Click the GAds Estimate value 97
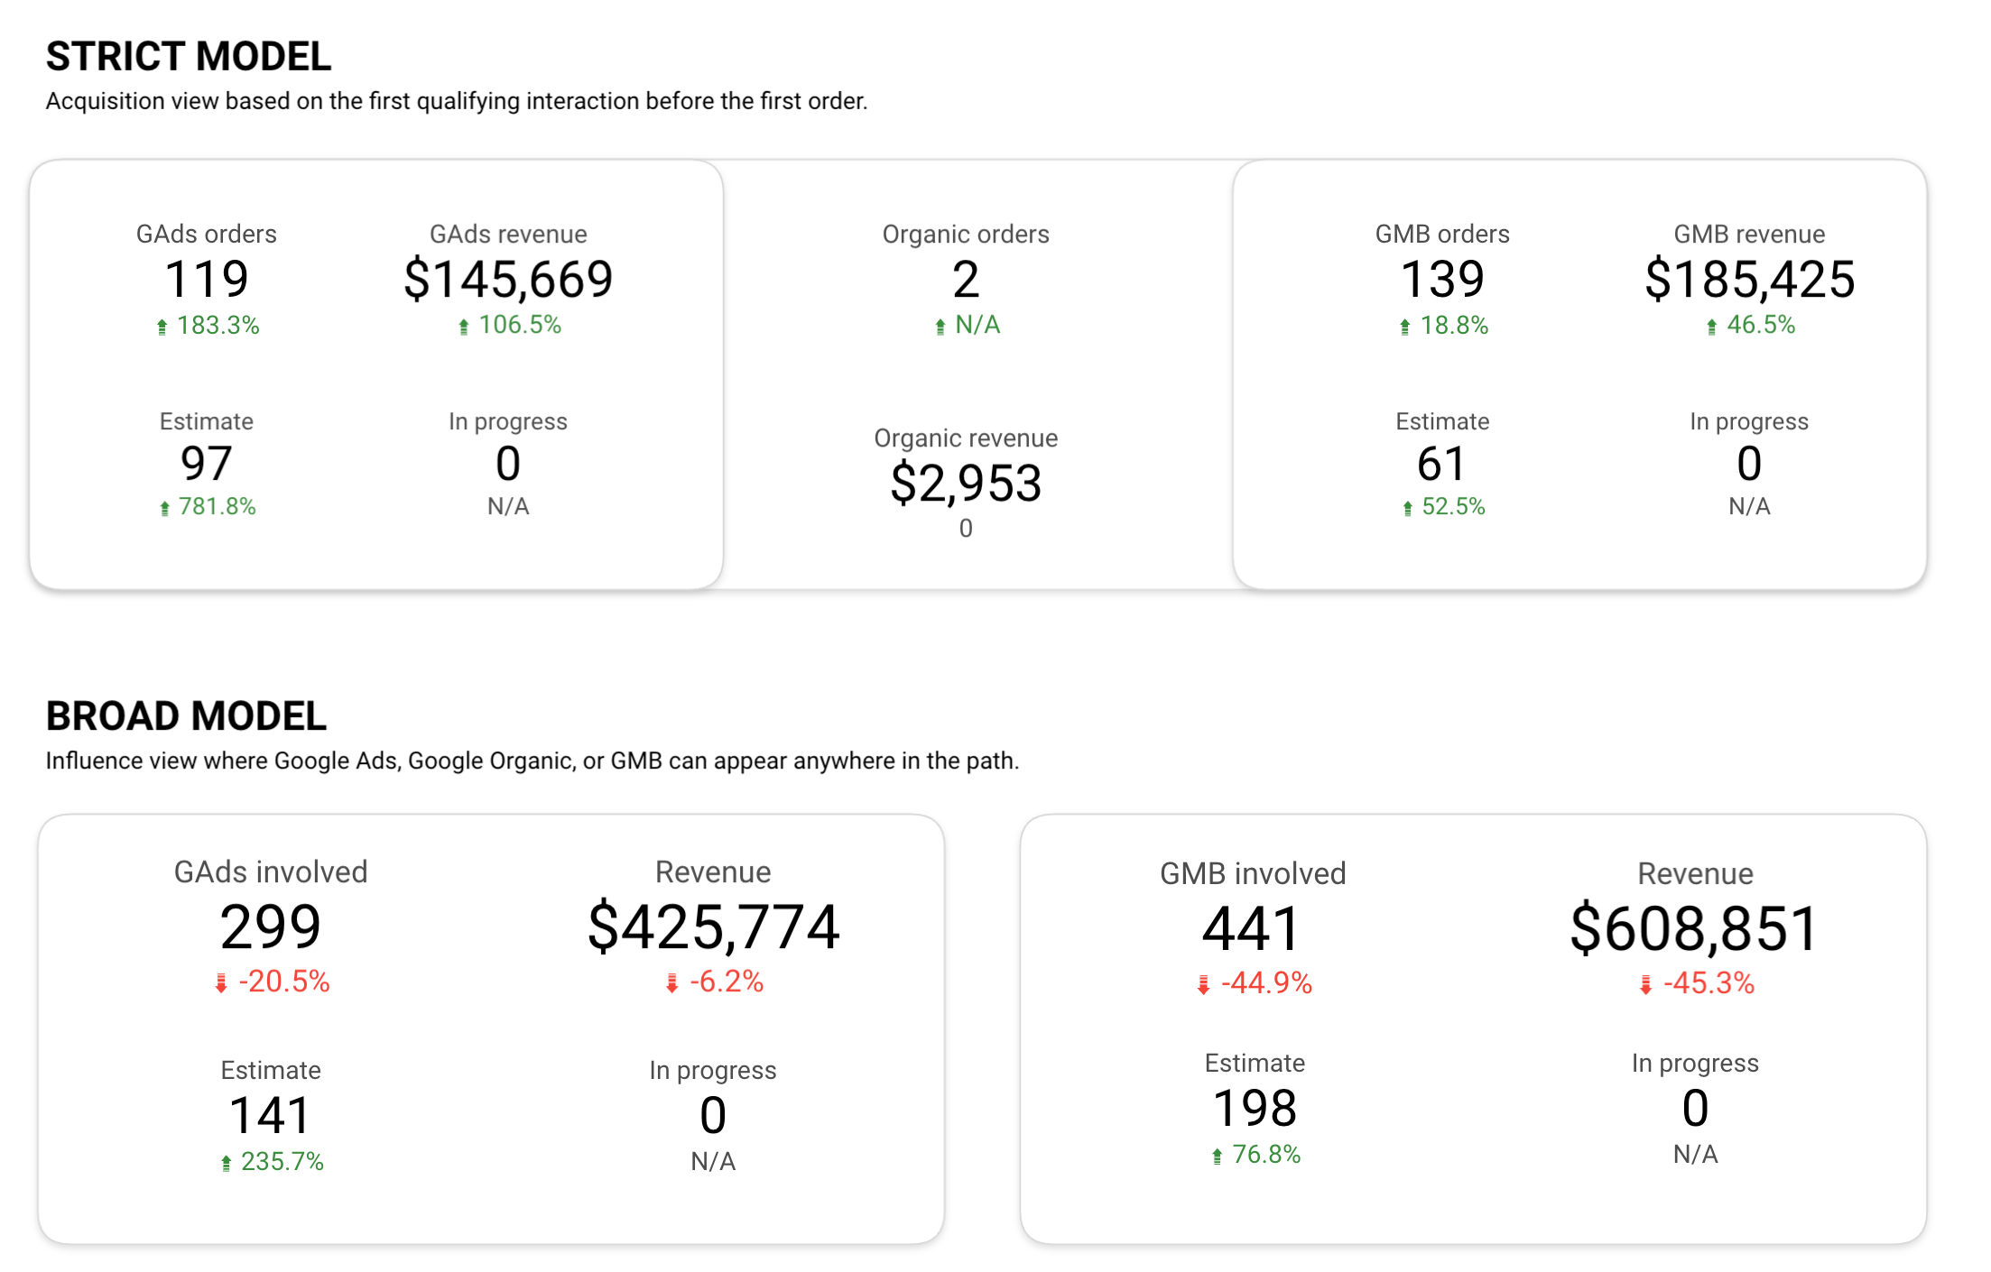The height and width of the screenshot is (1272, 1991). (x=207, y=464)
